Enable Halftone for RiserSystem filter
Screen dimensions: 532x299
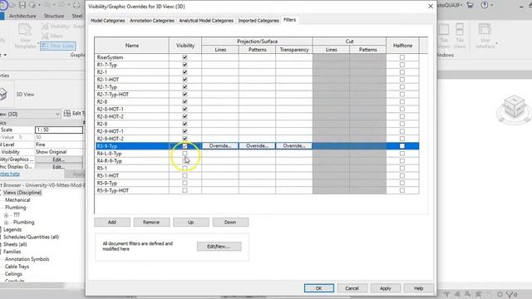pyautogui.click(x=402, y=57)
